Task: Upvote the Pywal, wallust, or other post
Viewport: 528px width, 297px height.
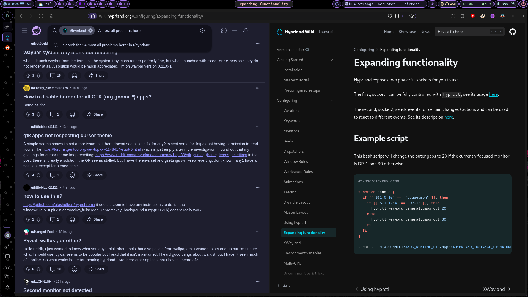Action: tap(28, 269)
